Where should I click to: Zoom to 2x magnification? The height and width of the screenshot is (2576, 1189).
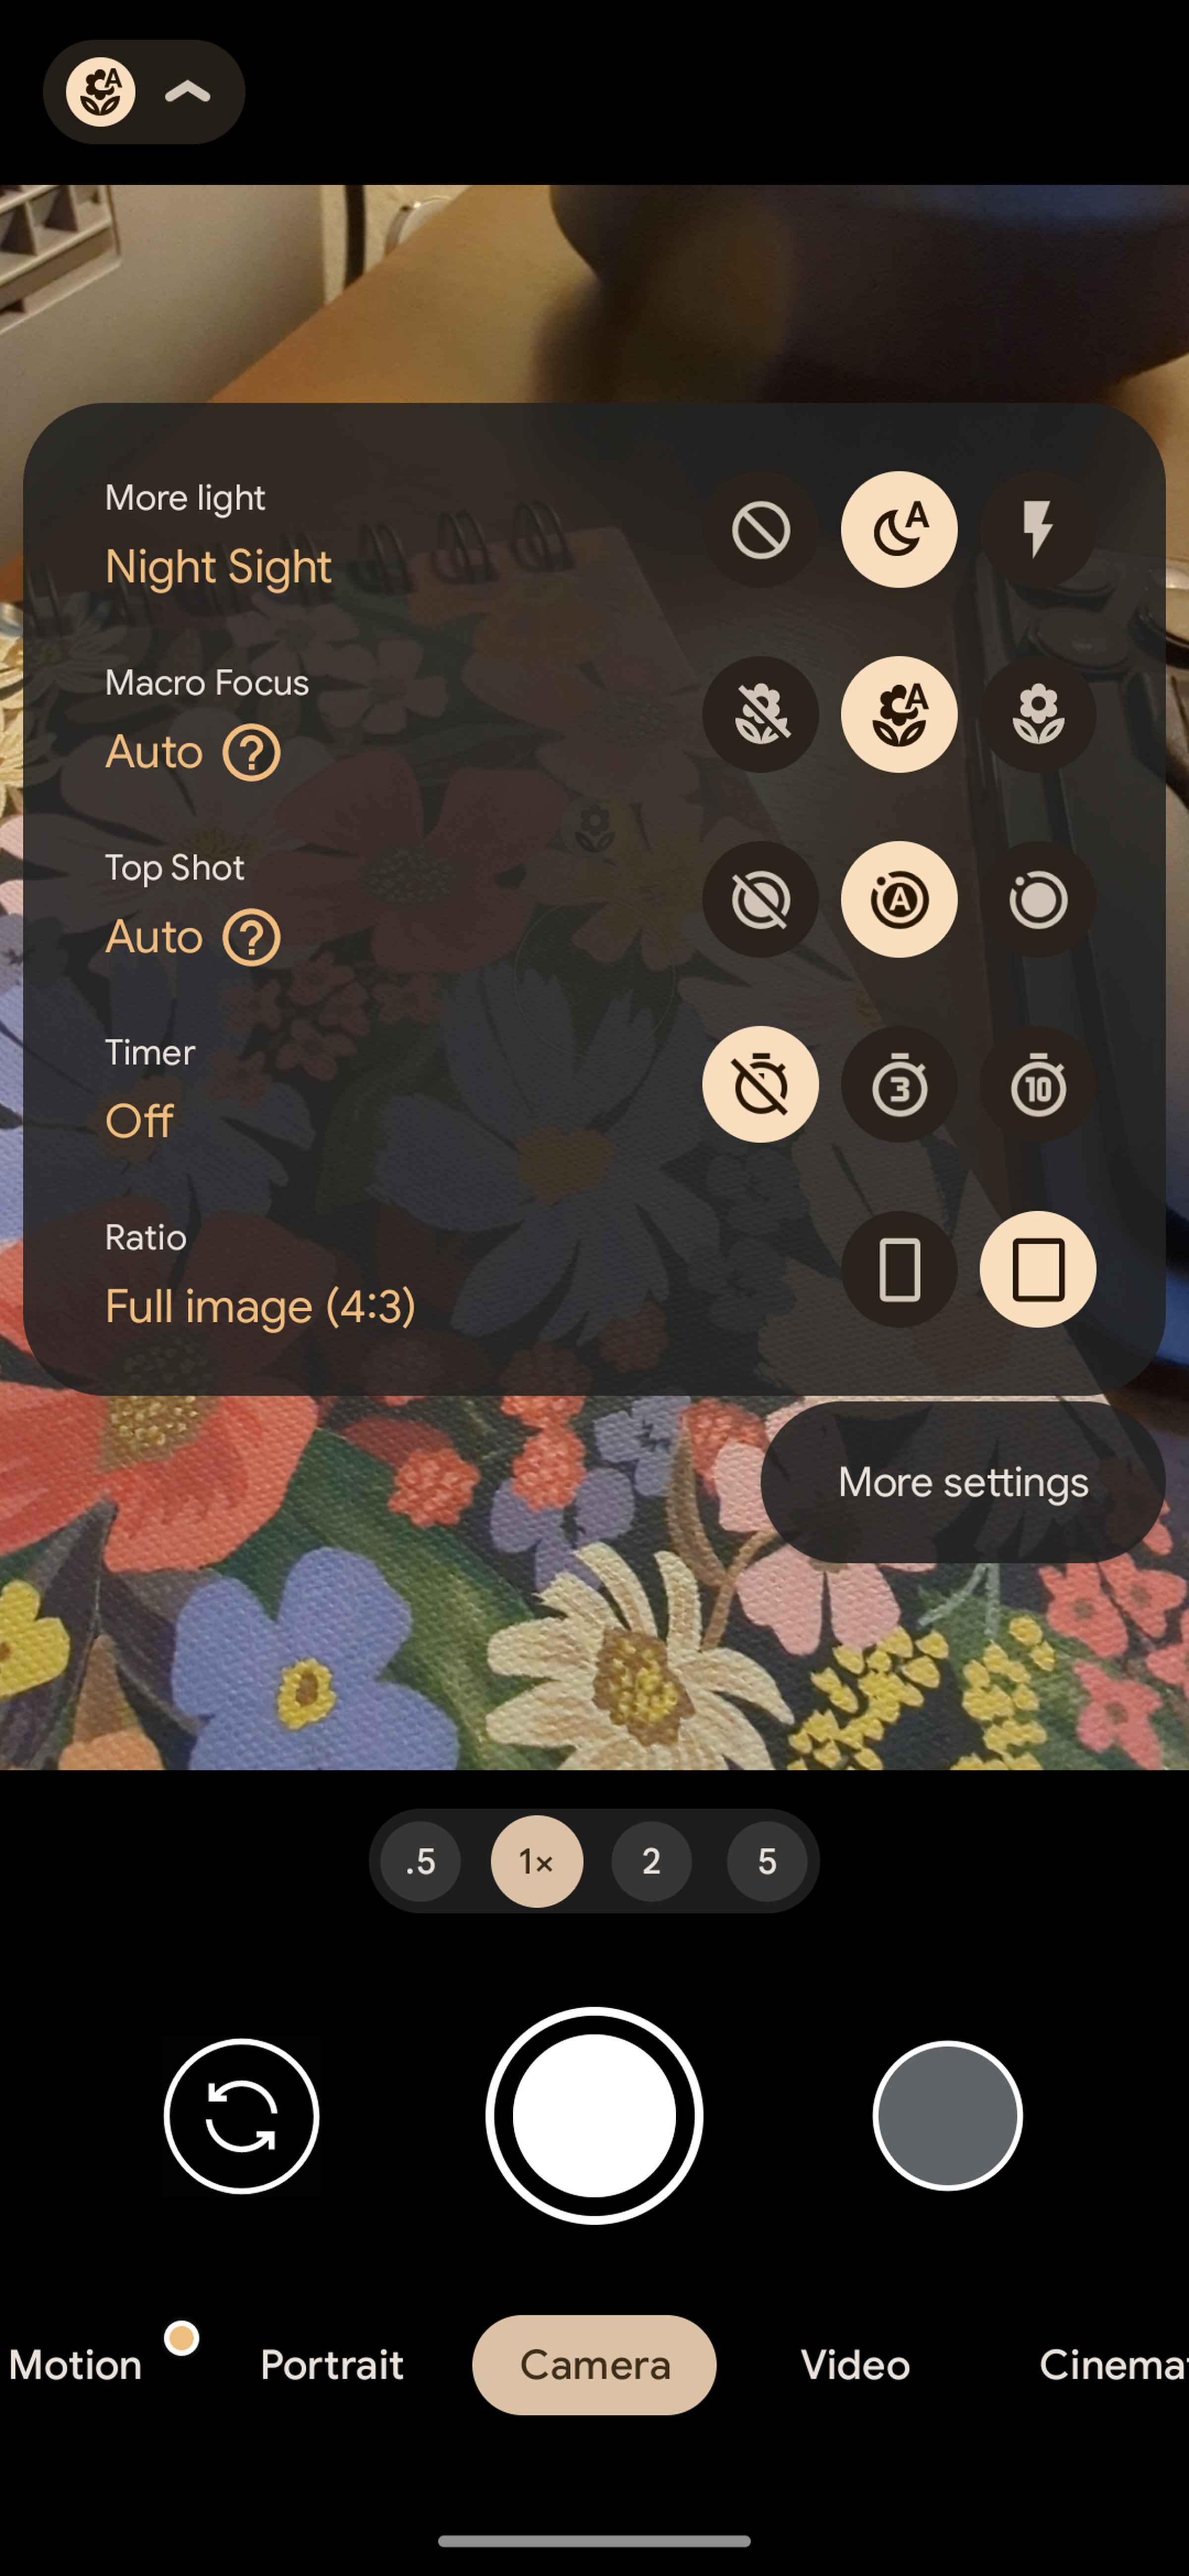[x=650, y=1860]
